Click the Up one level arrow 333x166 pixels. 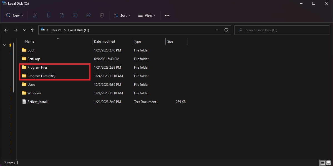point(32,30)
